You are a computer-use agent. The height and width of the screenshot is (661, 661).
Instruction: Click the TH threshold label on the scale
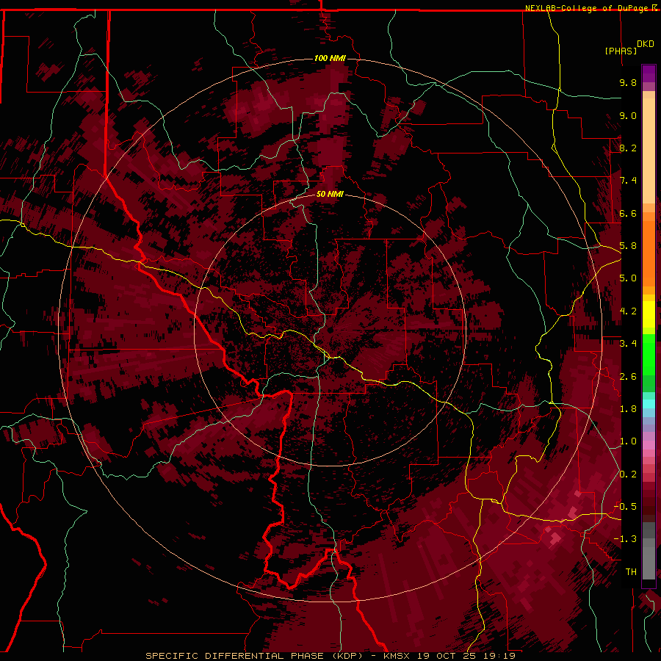click(631, 572)
